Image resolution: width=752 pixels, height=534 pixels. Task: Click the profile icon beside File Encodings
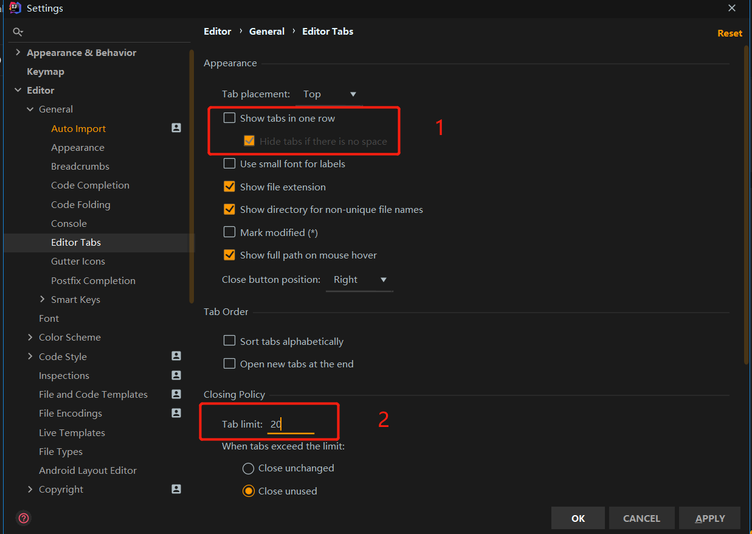click(x=176, y=413)
